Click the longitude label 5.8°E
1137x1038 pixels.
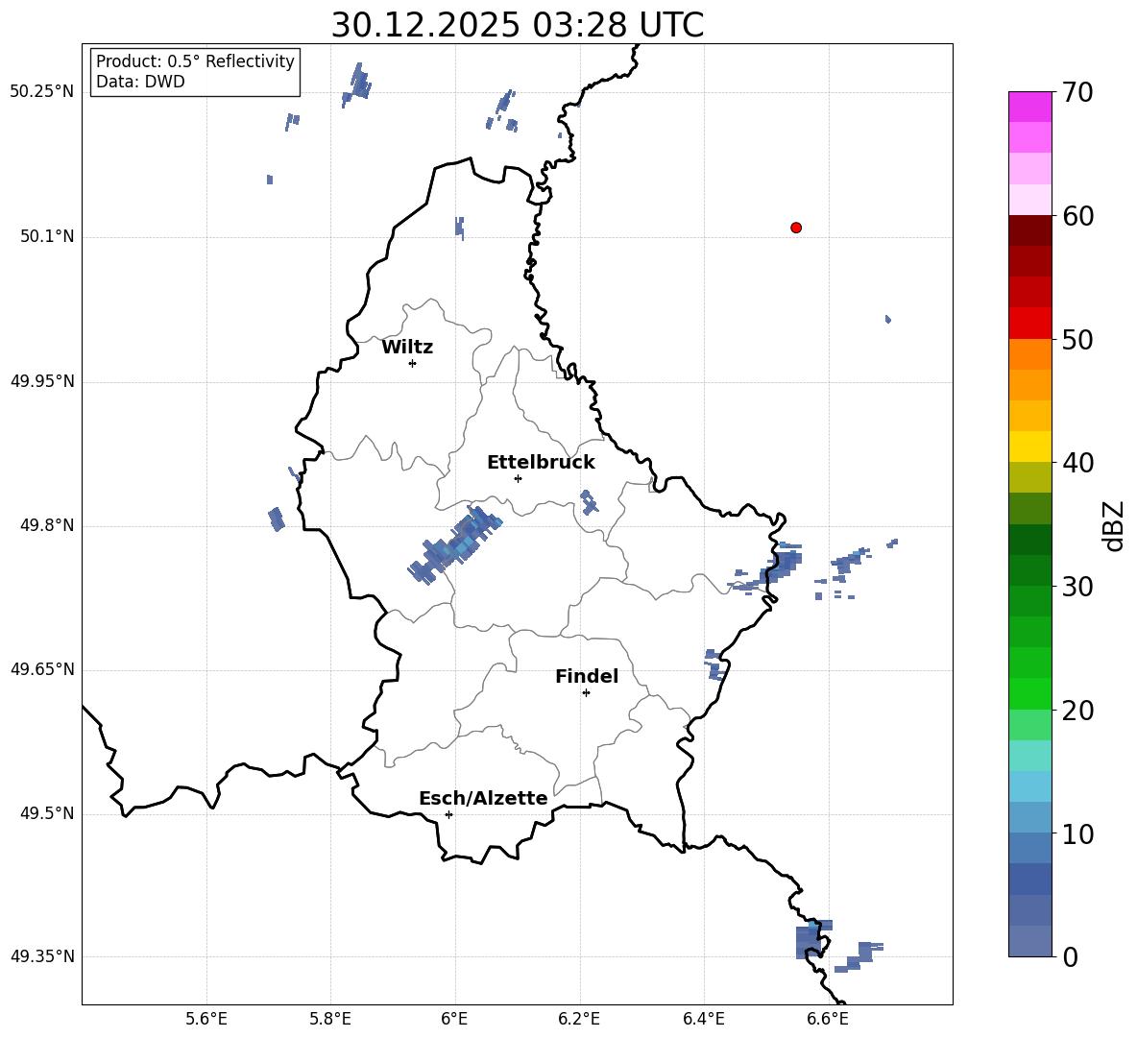pyautogui.click(x=330, y=1019)
